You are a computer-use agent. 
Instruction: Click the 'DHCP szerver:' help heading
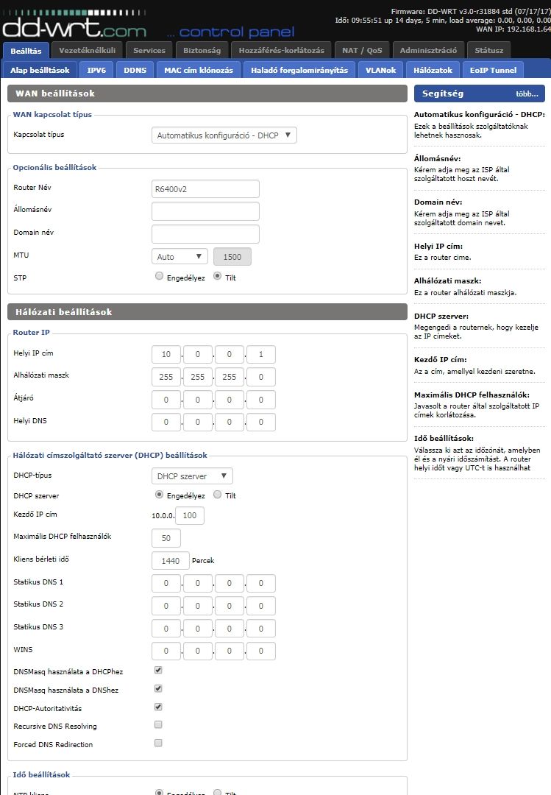pyautogui.click(x=441, y=316)
